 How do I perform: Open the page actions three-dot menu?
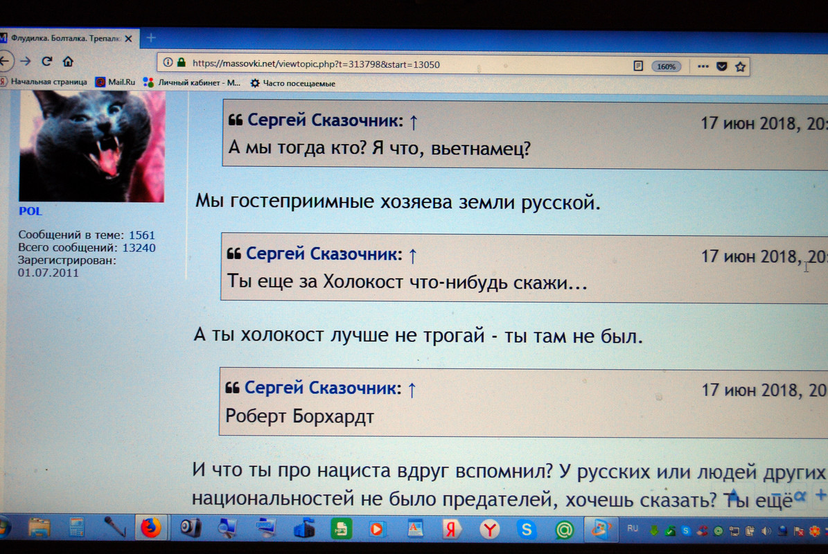pos(703,66)
